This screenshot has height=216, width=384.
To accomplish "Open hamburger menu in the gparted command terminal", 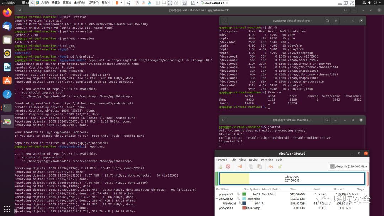I will click(x=335, y=120).
